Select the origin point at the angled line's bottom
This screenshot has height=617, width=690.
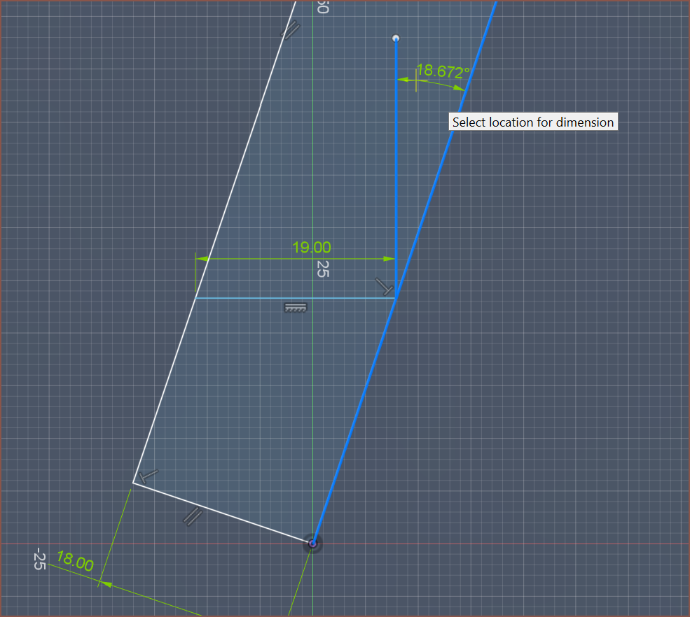313,543
